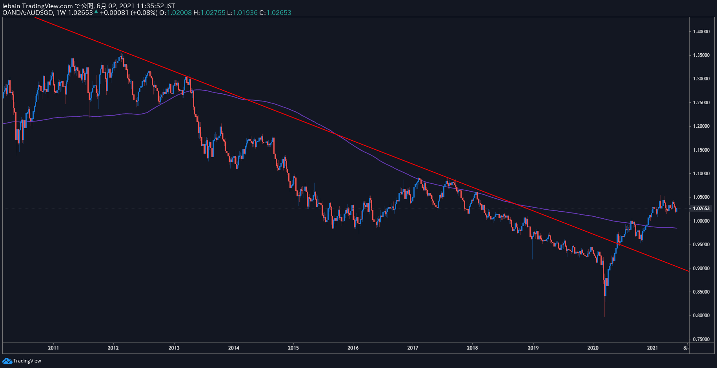Click the 2017 label on time axis
Image resolution: width=717 pixels, height=368 pixels.
[x=413, y=348]
